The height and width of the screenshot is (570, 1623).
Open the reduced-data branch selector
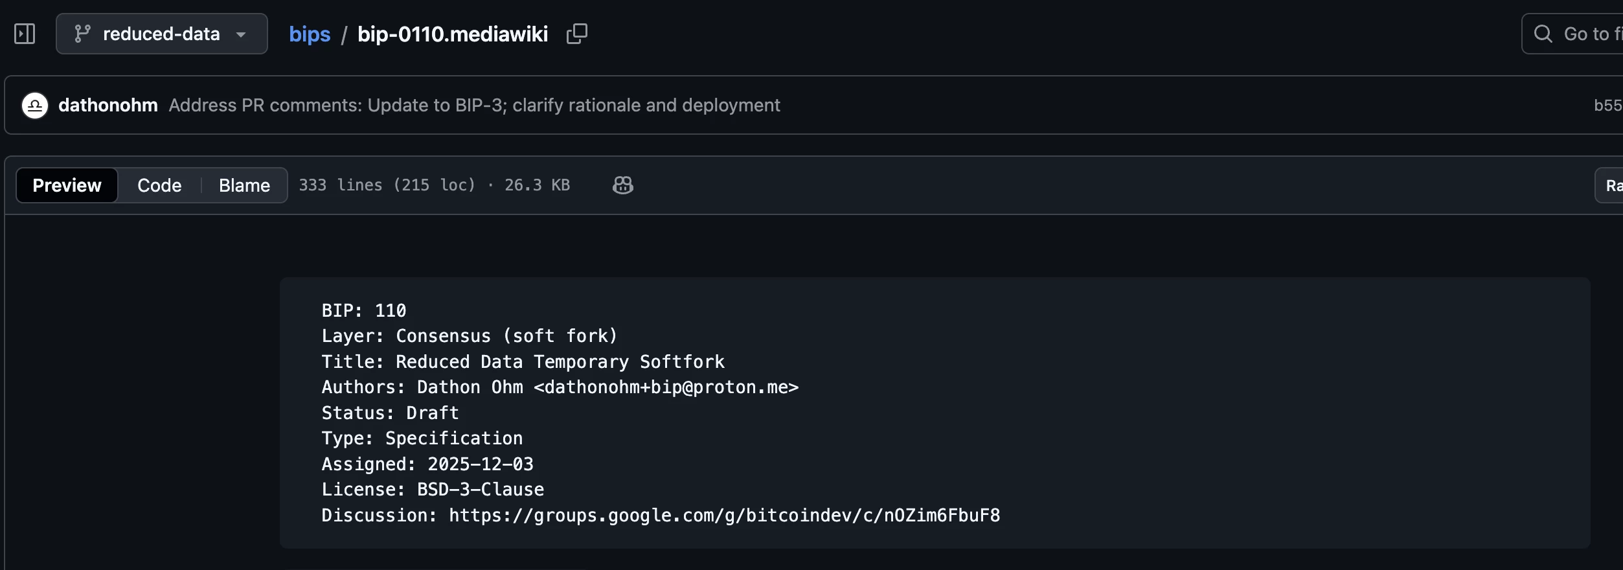161,34
